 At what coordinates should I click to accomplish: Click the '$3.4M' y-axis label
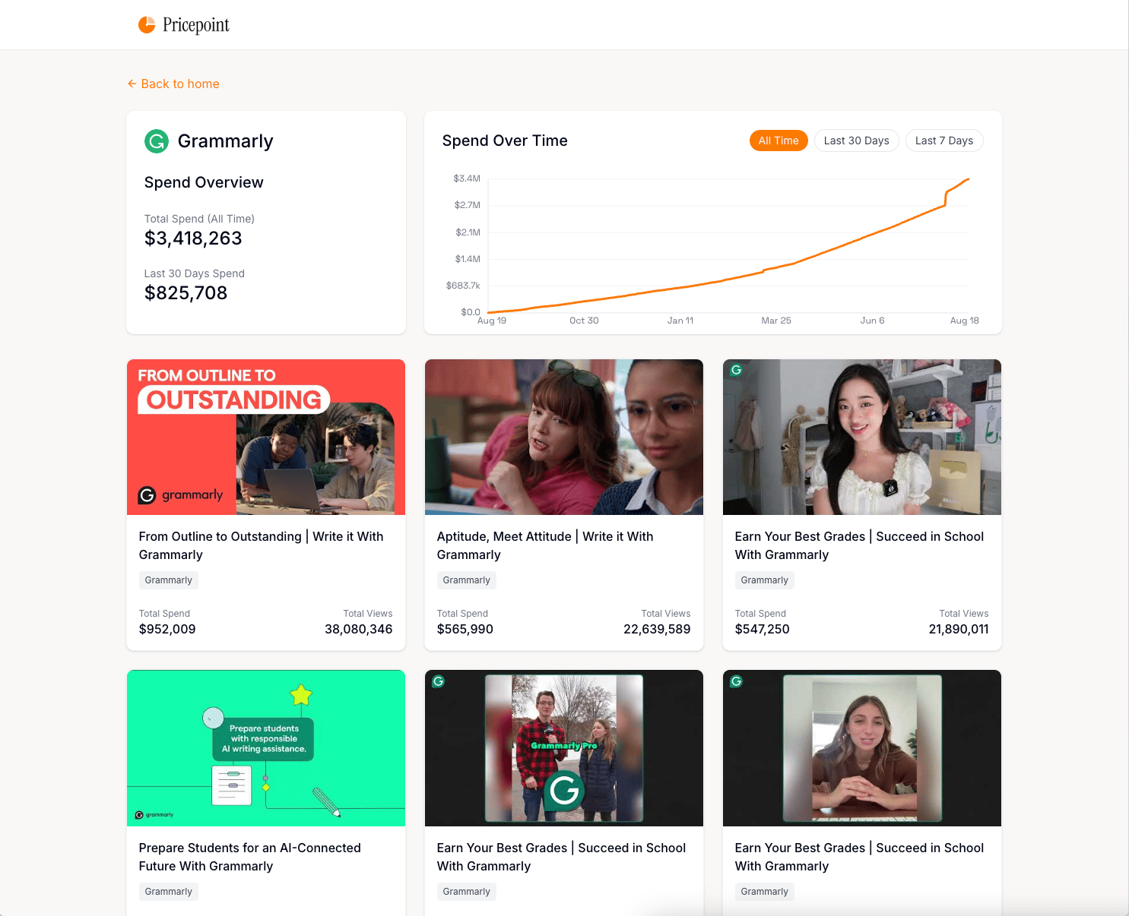467,178
